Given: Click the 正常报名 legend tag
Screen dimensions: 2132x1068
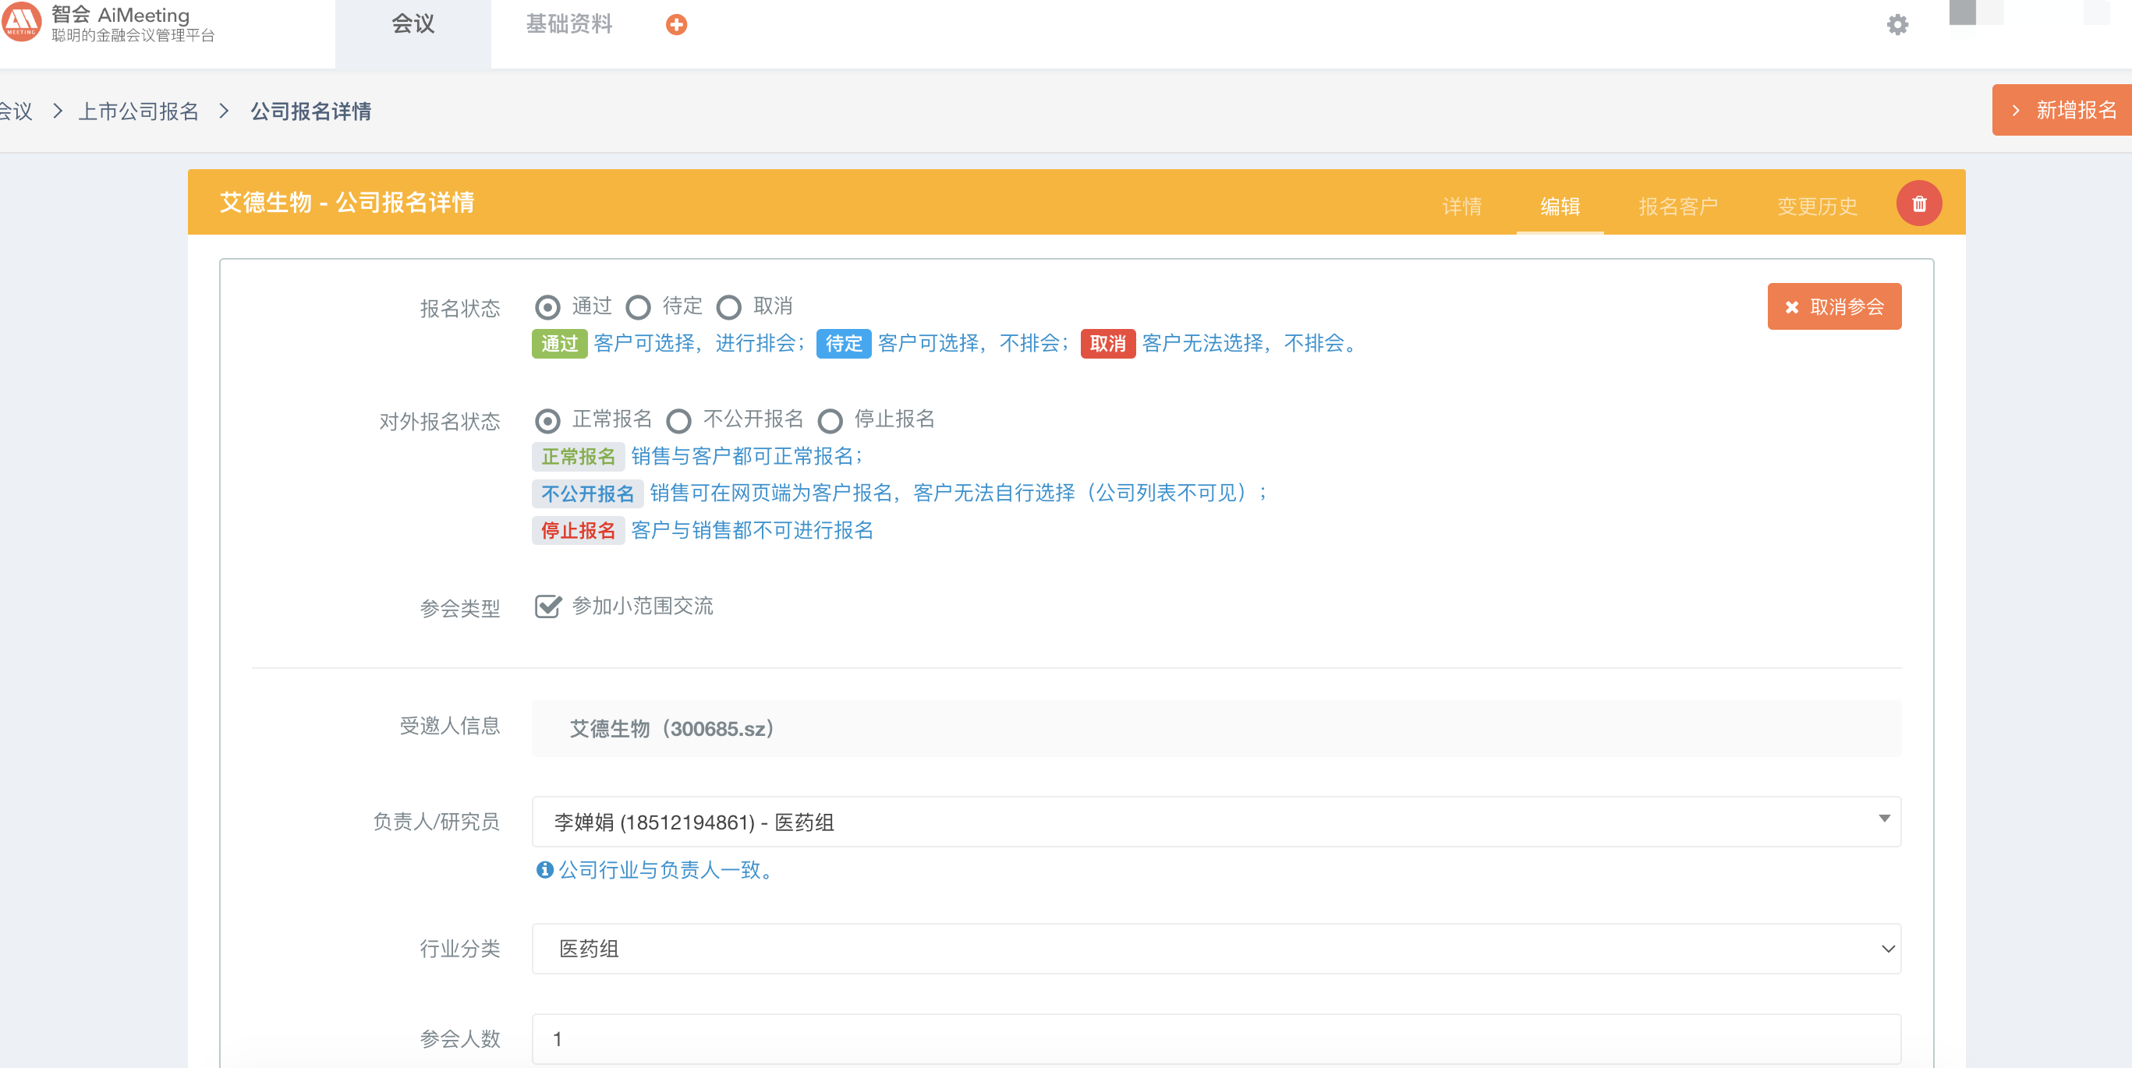Looking at the screenshot, I should [x=578, y=457].
